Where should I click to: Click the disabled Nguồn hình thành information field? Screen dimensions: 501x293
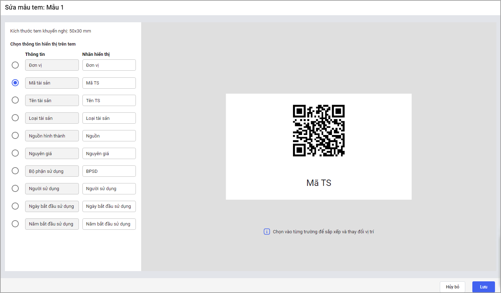[52, 136]
